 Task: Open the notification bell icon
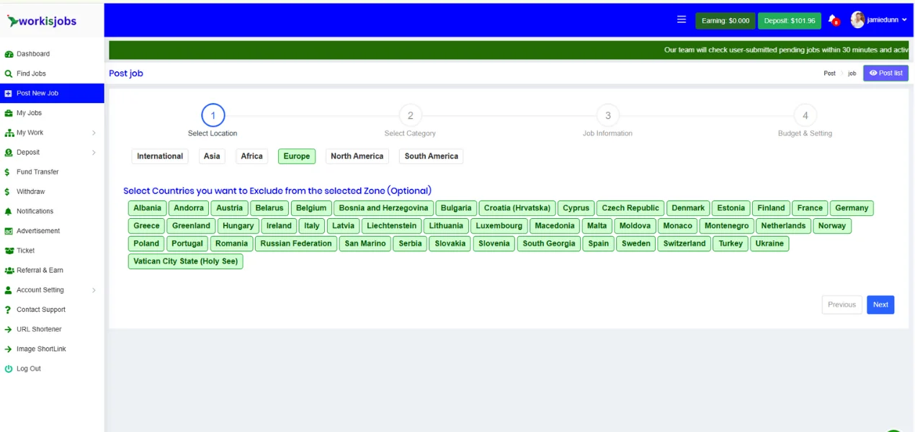832,20
